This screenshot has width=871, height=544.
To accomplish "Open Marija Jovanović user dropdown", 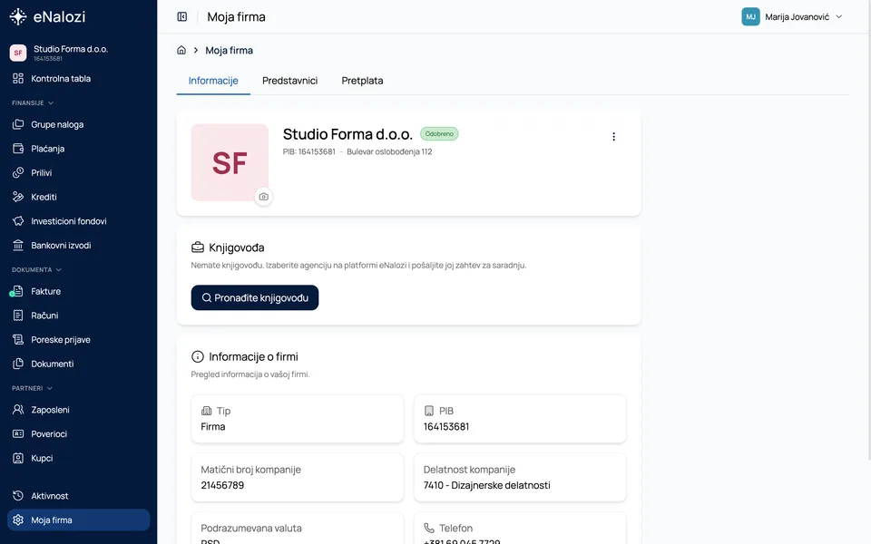I will point(792,16).
